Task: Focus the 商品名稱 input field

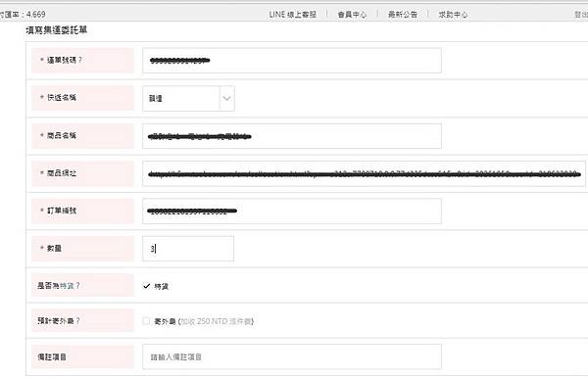Action: coord(292,136)
